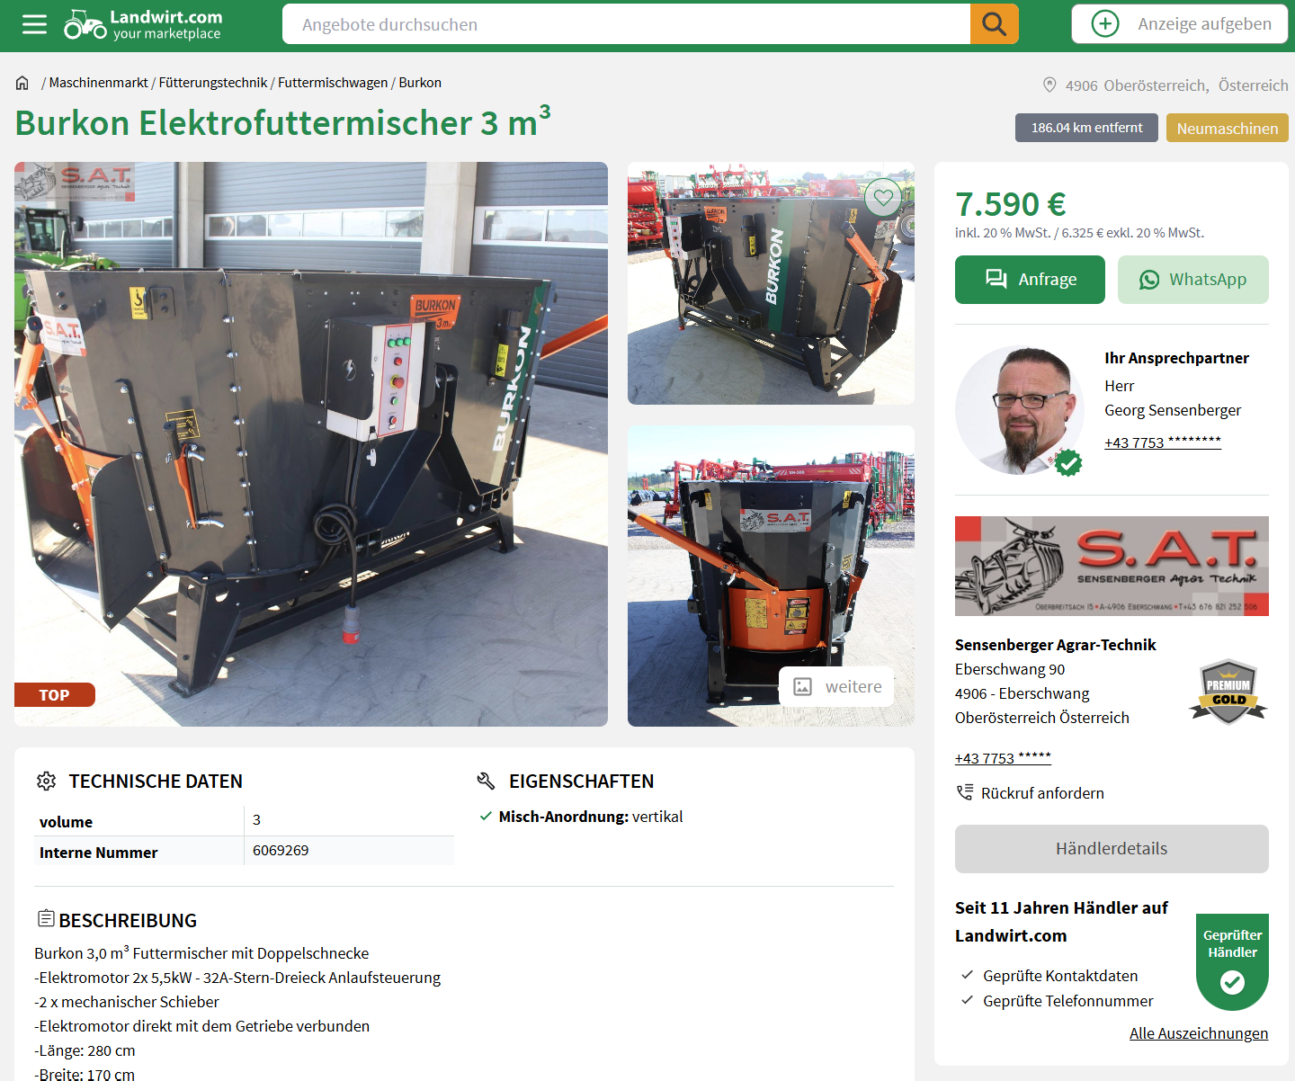This screenshot has height=1081, width=1295.
Task: Click the location pin icon
Action: point(1049,85)
